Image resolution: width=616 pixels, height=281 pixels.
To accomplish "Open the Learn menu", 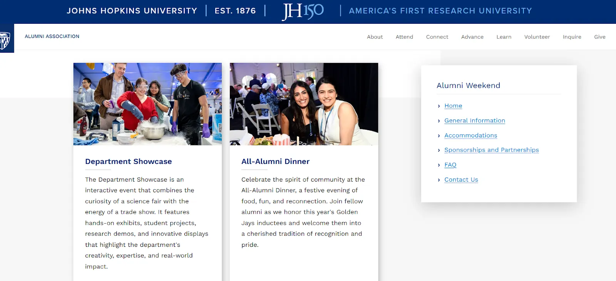I will [504, 37].
